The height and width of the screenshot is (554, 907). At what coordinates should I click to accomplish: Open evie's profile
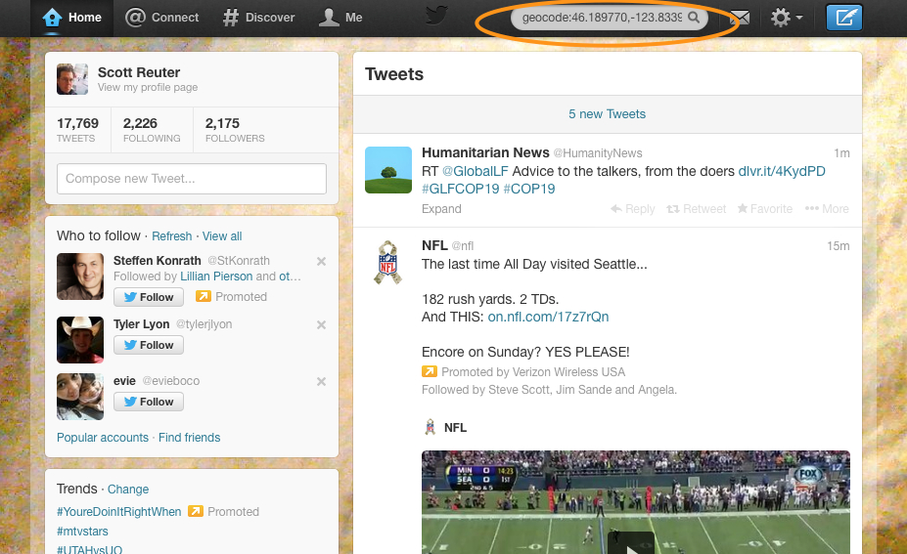(x=124, y=381)
